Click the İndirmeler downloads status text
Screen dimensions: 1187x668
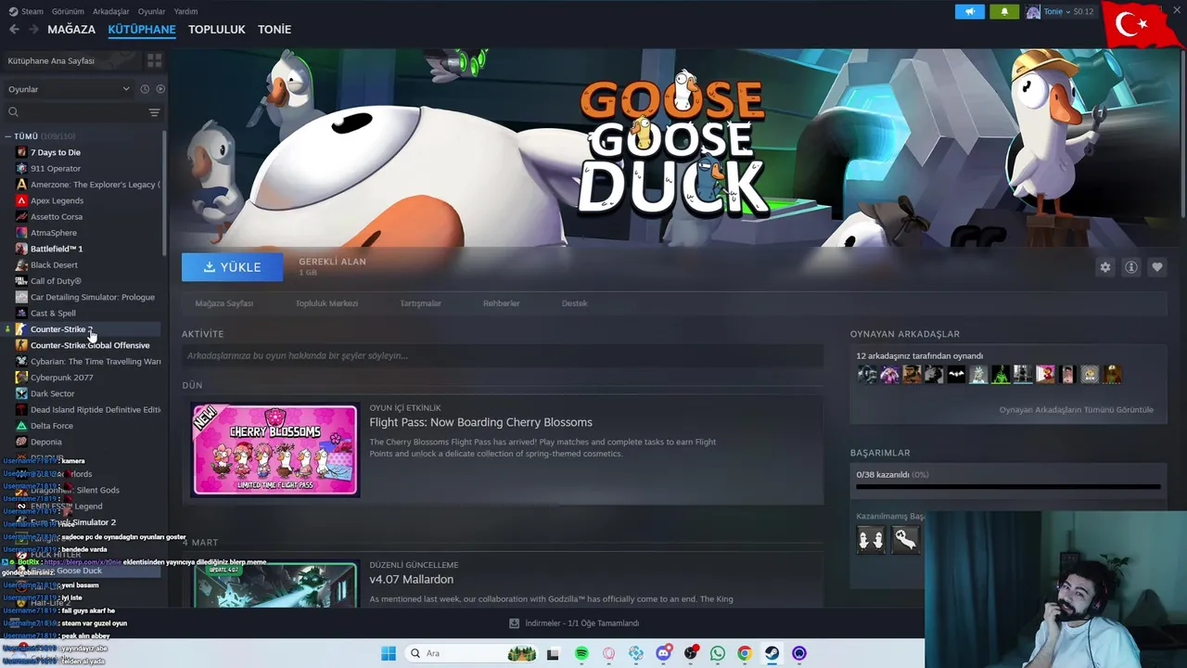pyautogui.click(x=581, y=623)
